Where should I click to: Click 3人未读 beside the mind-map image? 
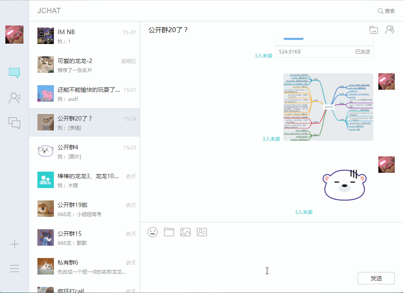coord(271,139)
